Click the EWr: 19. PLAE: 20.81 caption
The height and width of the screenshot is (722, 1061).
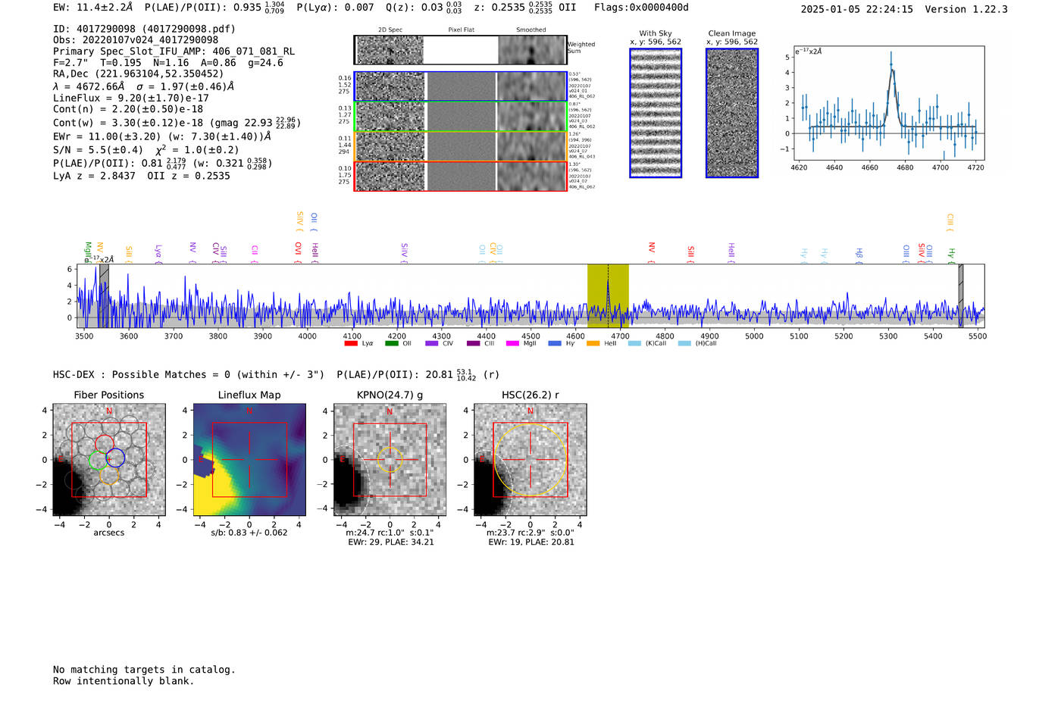click(x=531, y=542)
